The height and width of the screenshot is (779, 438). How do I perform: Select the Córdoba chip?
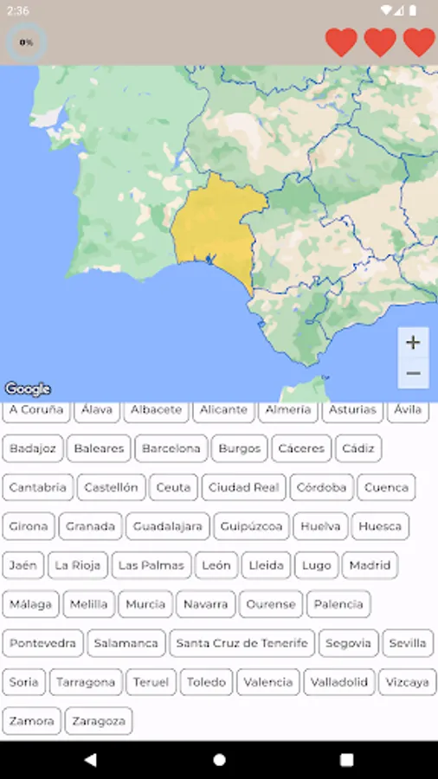point(322,487)
